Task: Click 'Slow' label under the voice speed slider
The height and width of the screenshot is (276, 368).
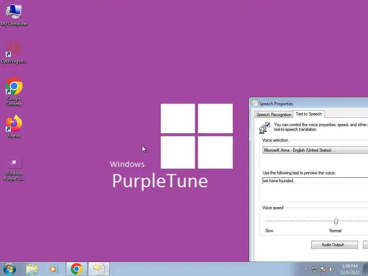Action: coord(269,231)
